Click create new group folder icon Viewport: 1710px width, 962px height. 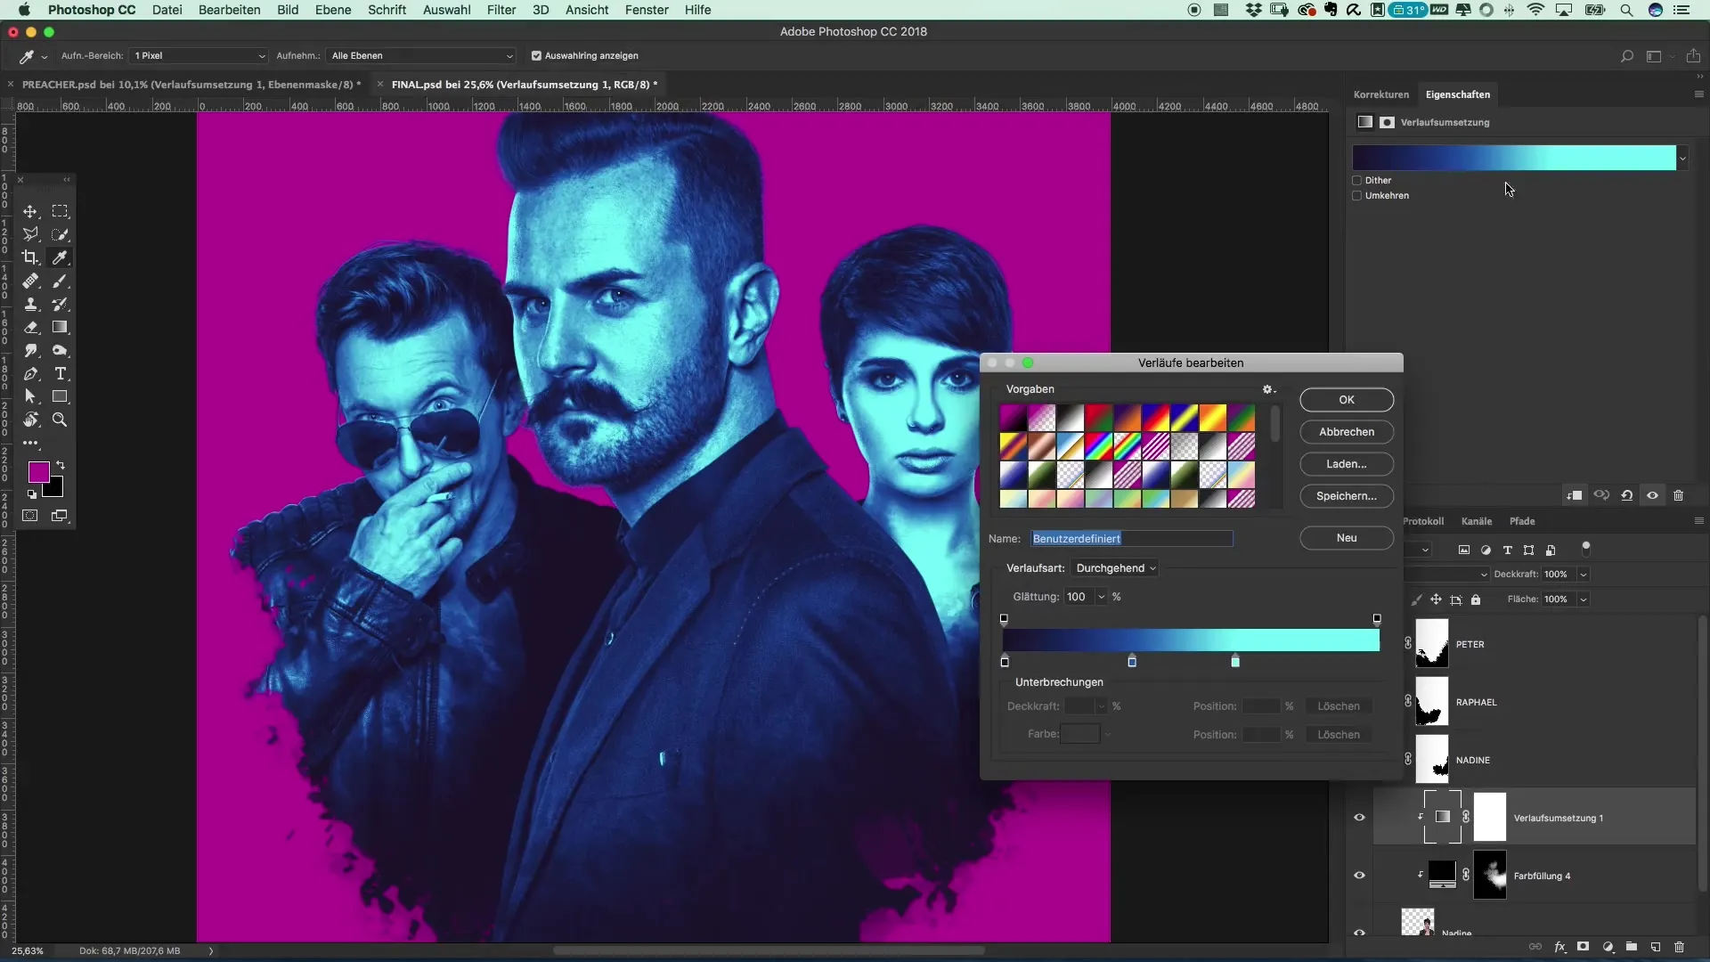[x=1632, y=947]
